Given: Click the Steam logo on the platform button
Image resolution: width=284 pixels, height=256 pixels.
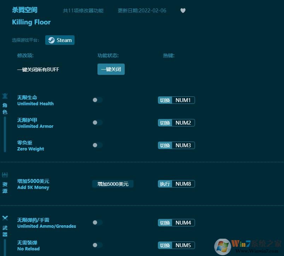Looking at the screenshot, I should tap(51, 40).
